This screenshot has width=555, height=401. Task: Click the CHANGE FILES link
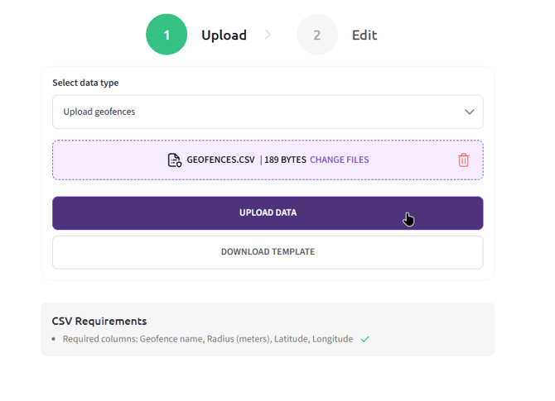coord(339,160)
